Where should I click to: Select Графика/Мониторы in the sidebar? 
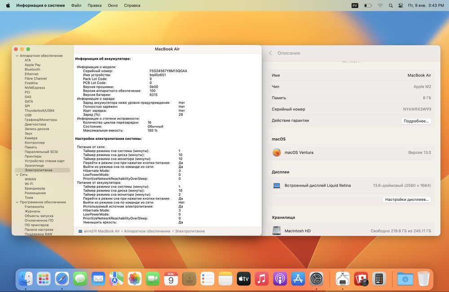point(41,120)
